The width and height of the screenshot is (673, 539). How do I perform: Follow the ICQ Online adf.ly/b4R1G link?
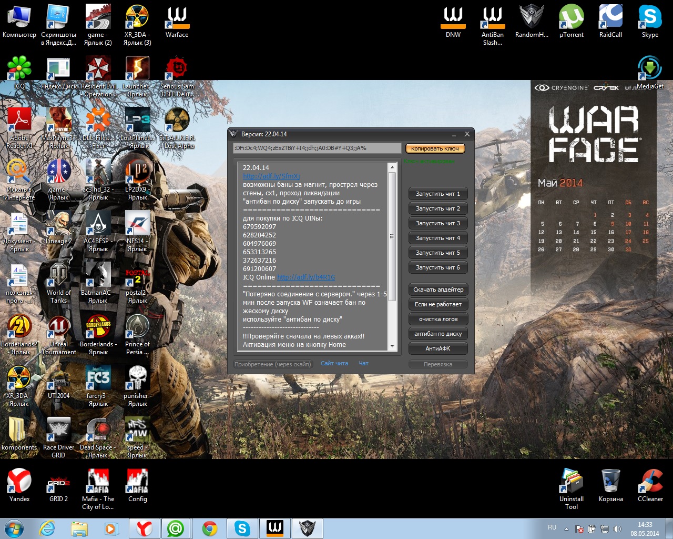point(306,277)
